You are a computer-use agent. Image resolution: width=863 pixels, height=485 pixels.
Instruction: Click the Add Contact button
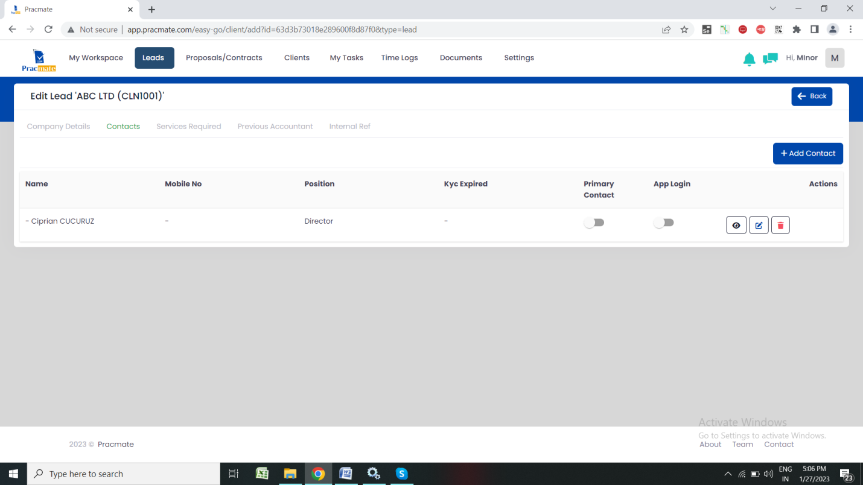click(808, 153)
